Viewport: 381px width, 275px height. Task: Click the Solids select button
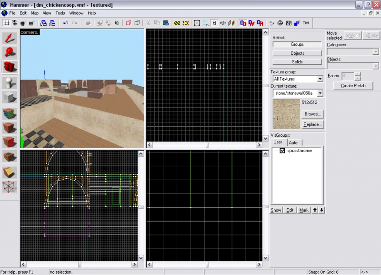click(x=297, y=62)
